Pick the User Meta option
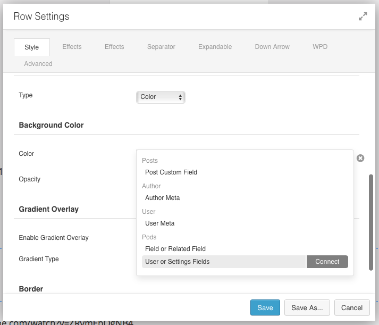Image resolution: width=379 pixels, height=325 pixels. (x=160, y=223)
